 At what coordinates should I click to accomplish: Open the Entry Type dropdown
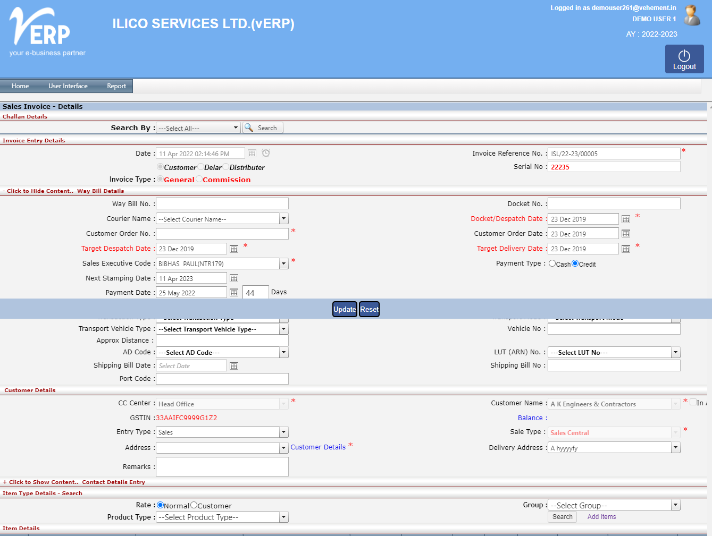tap(222, 432)
